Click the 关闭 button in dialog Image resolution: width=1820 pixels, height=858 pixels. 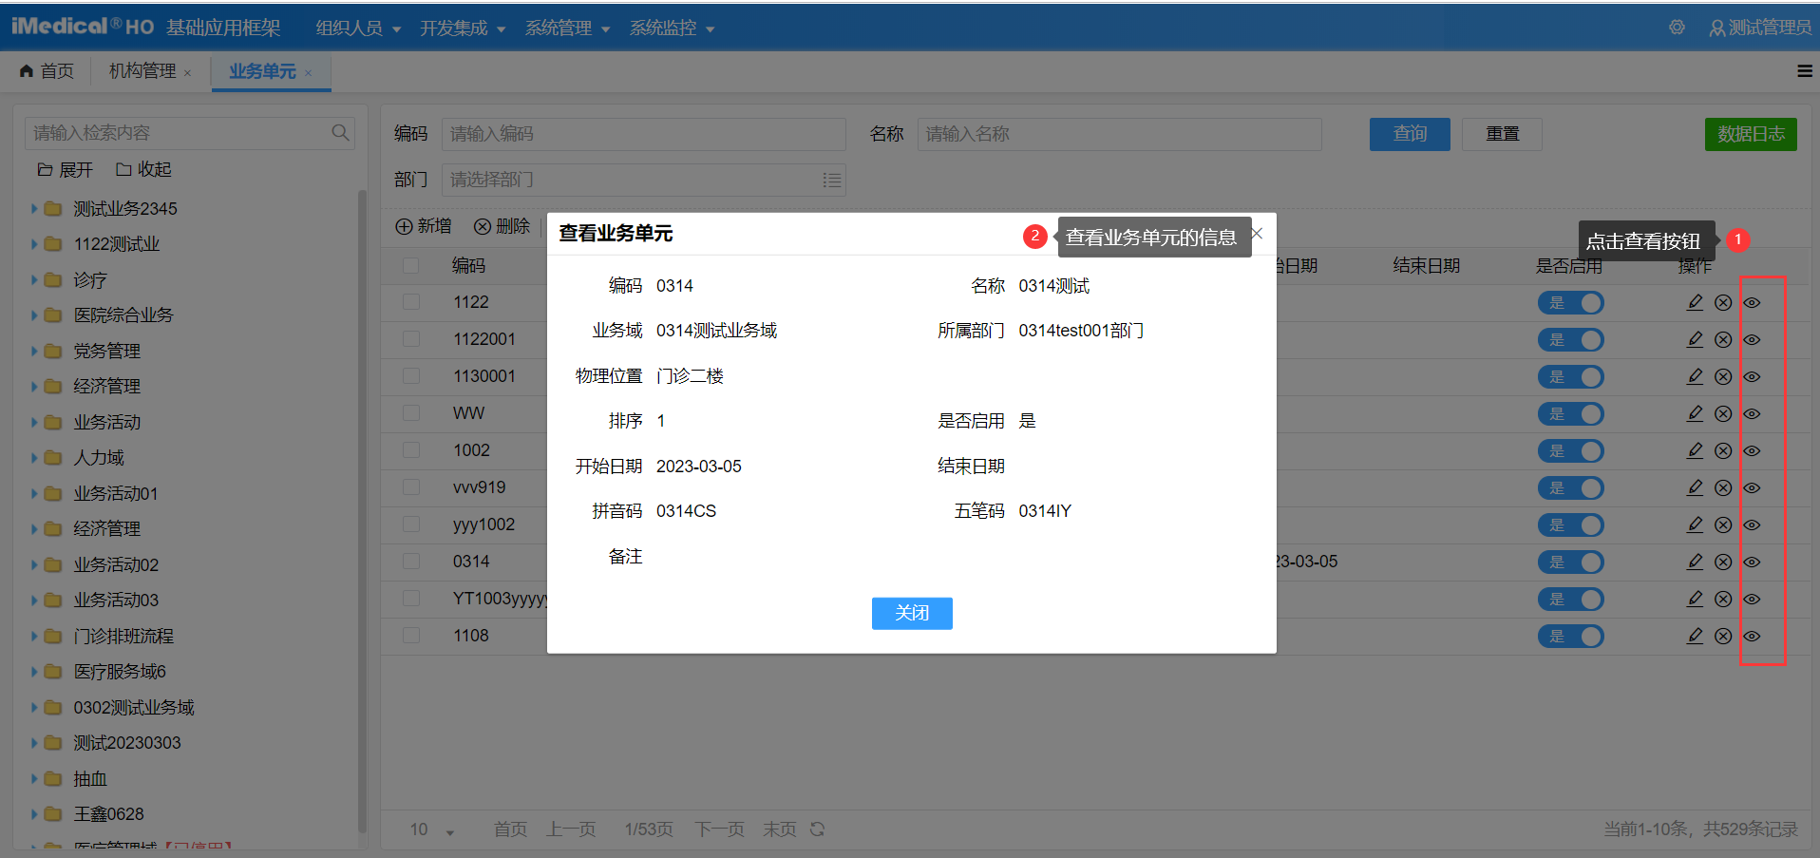coord(912,613)
